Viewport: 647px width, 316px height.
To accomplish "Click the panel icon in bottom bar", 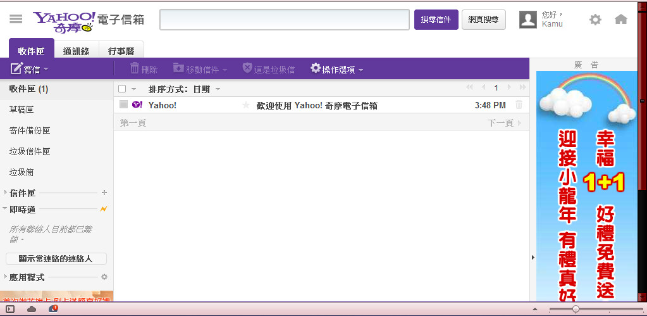I will coord(10,309).
